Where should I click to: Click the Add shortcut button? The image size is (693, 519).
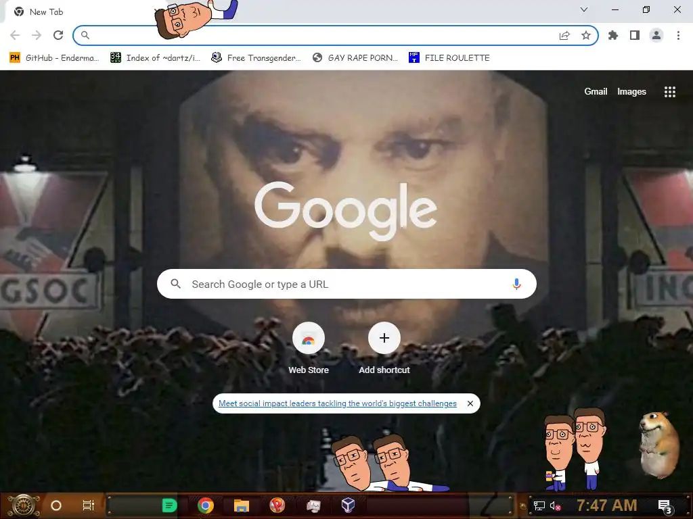tap(384, 349)
